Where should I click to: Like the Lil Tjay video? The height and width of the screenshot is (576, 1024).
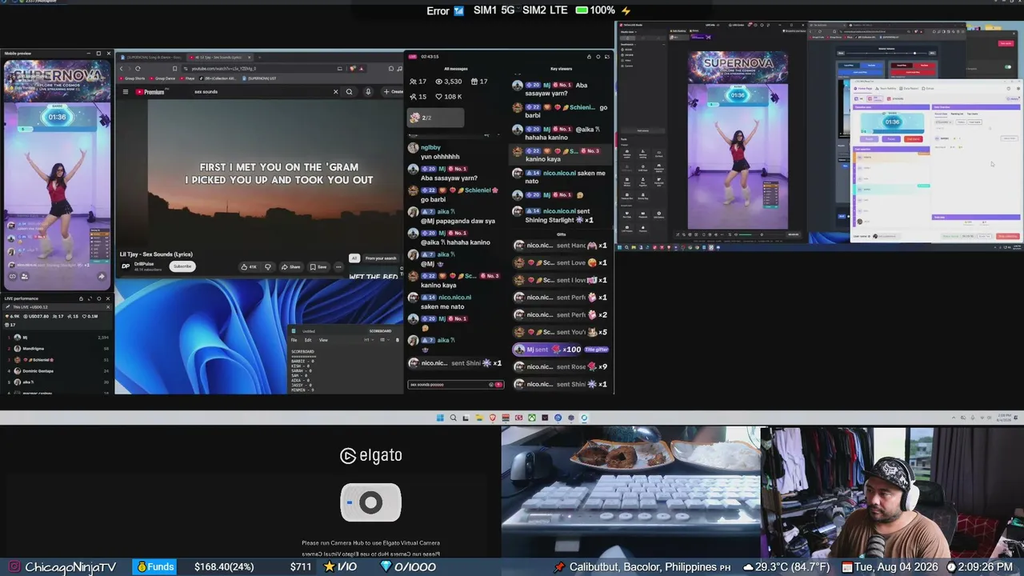click(x=249, y=266)
